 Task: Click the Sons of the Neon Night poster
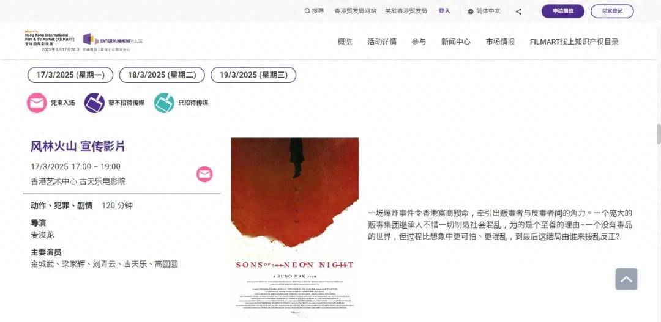click(294, 228)
